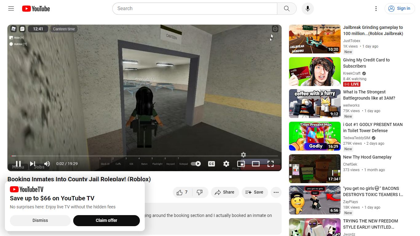Visit JustTobex channel

(352, 41)
